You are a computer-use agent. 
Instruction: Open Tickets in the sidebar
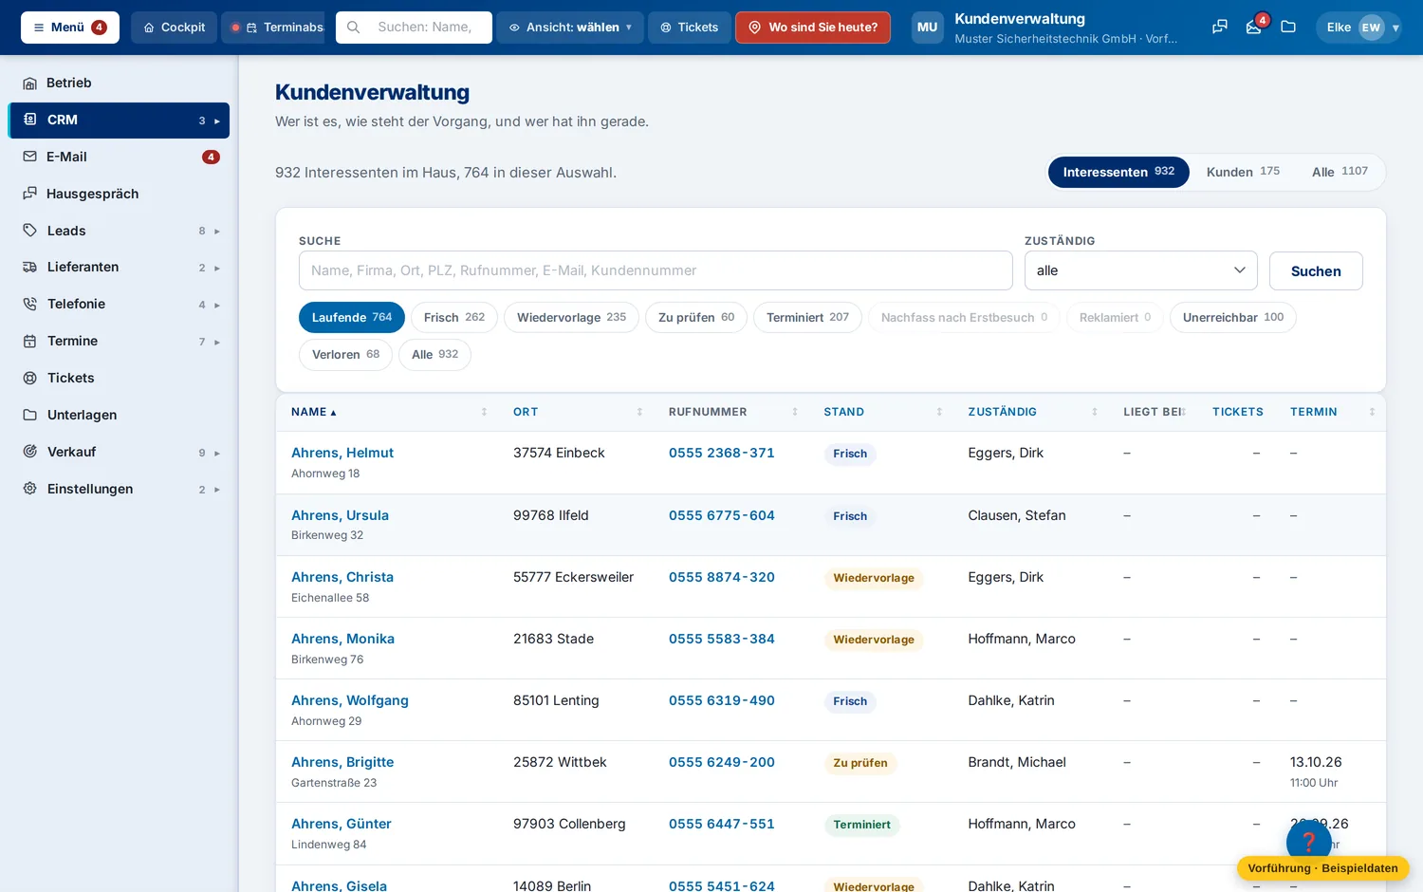pos(119,378)
